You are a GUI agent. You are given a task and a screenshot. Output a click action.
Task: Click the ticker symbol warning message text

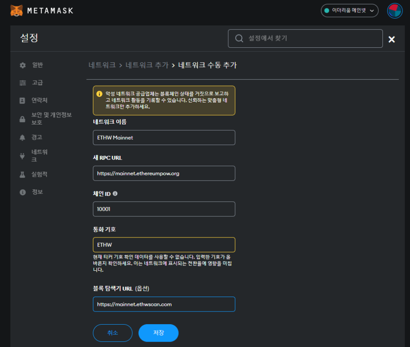163,263
